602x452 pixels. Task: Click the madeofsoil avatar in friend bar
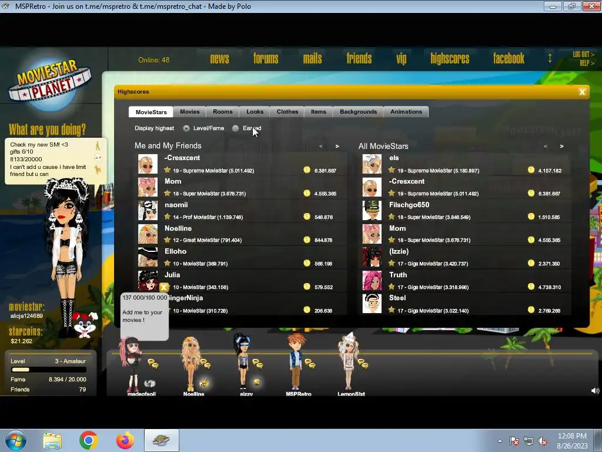pos(131,364)
